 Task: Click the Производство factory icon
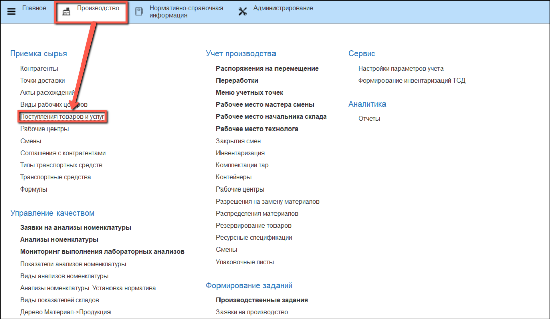click(x=66, y=12)
